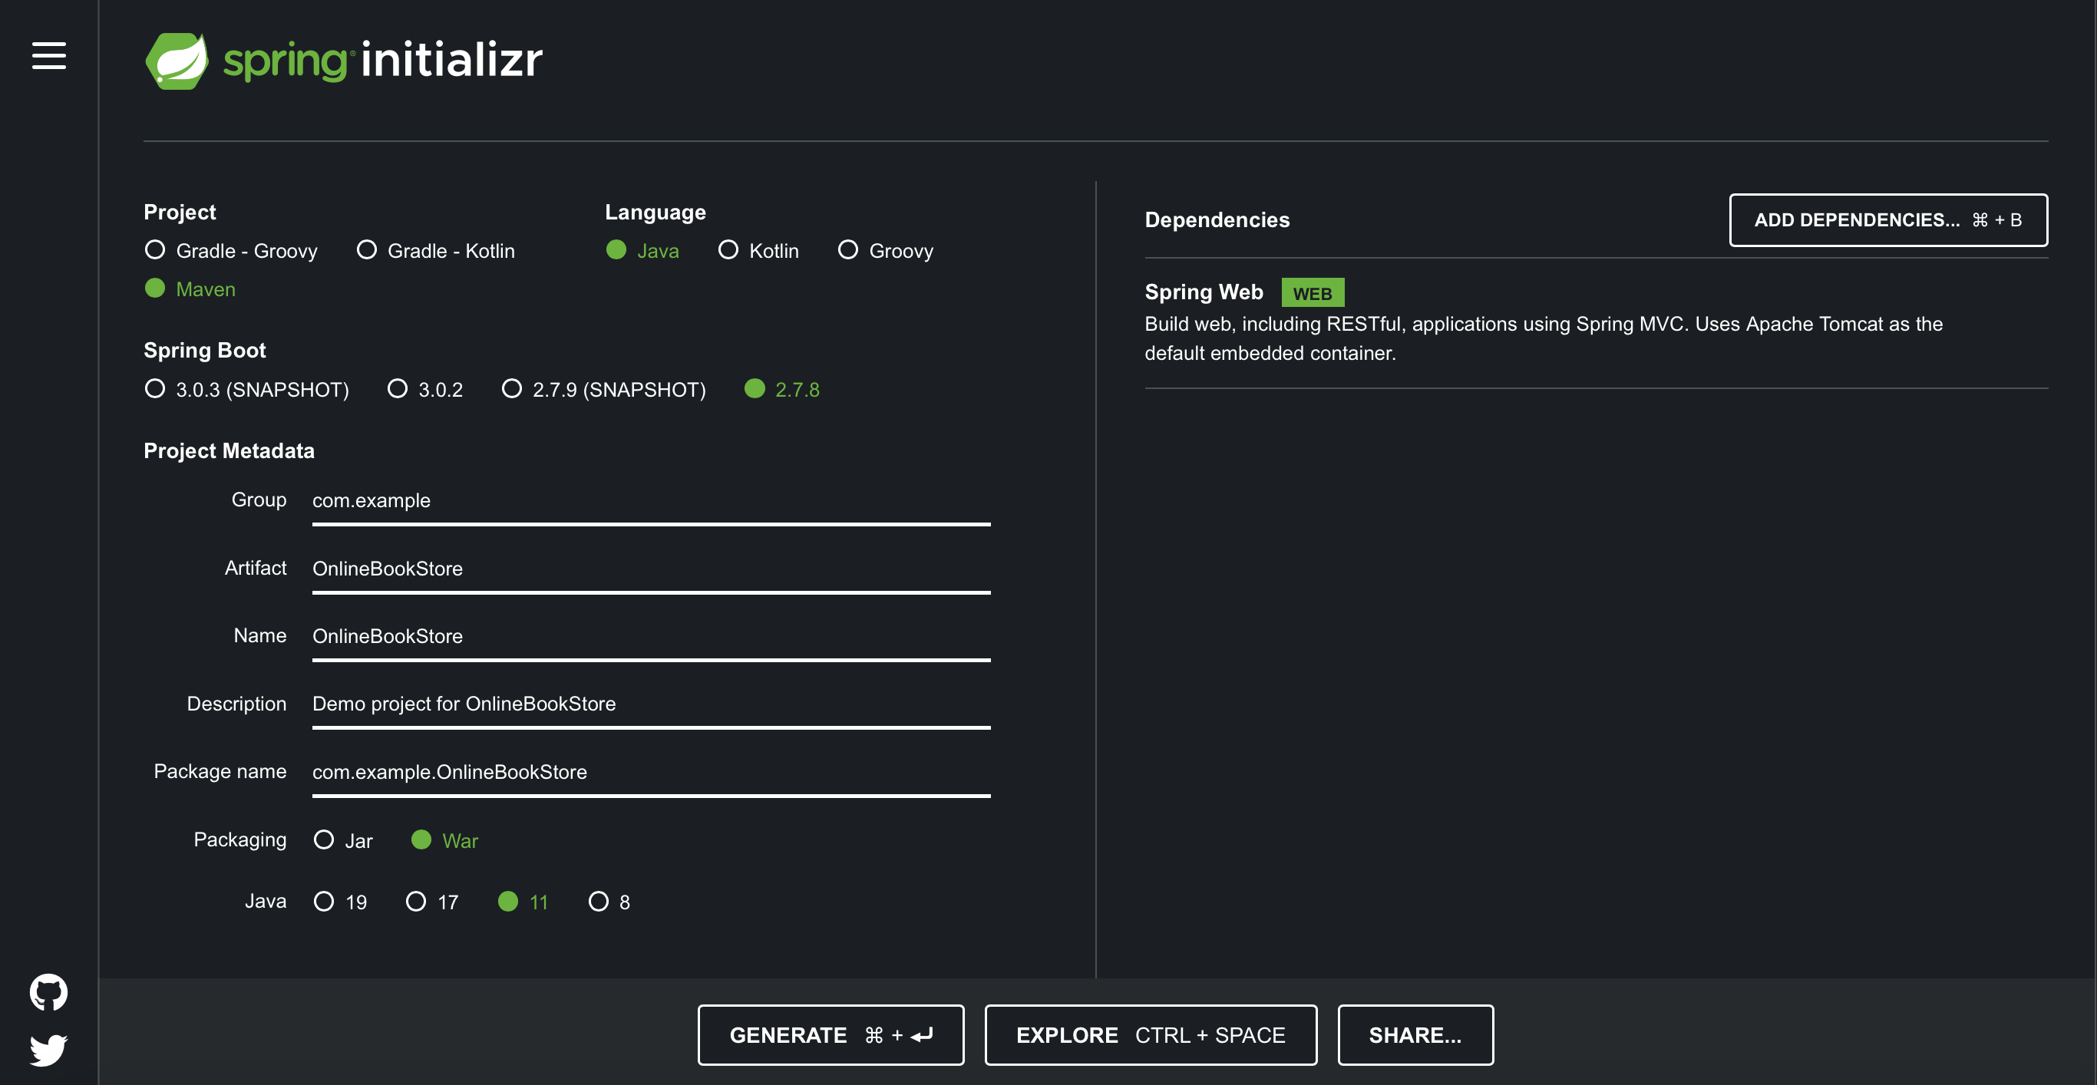Select Spring Boot 3.0.2 version
2097x1085 pixels.
(x=398, y=389)
